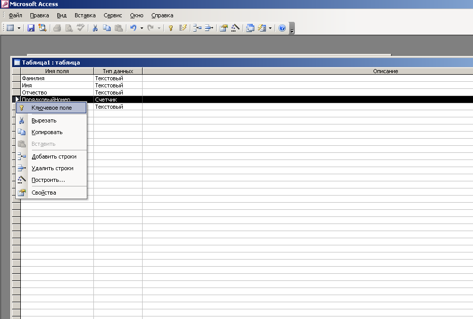The height and width of the screenshot is (319, 473).
Task: Click the Текстовый type cell in Отчество row
Action: [118, 92]
